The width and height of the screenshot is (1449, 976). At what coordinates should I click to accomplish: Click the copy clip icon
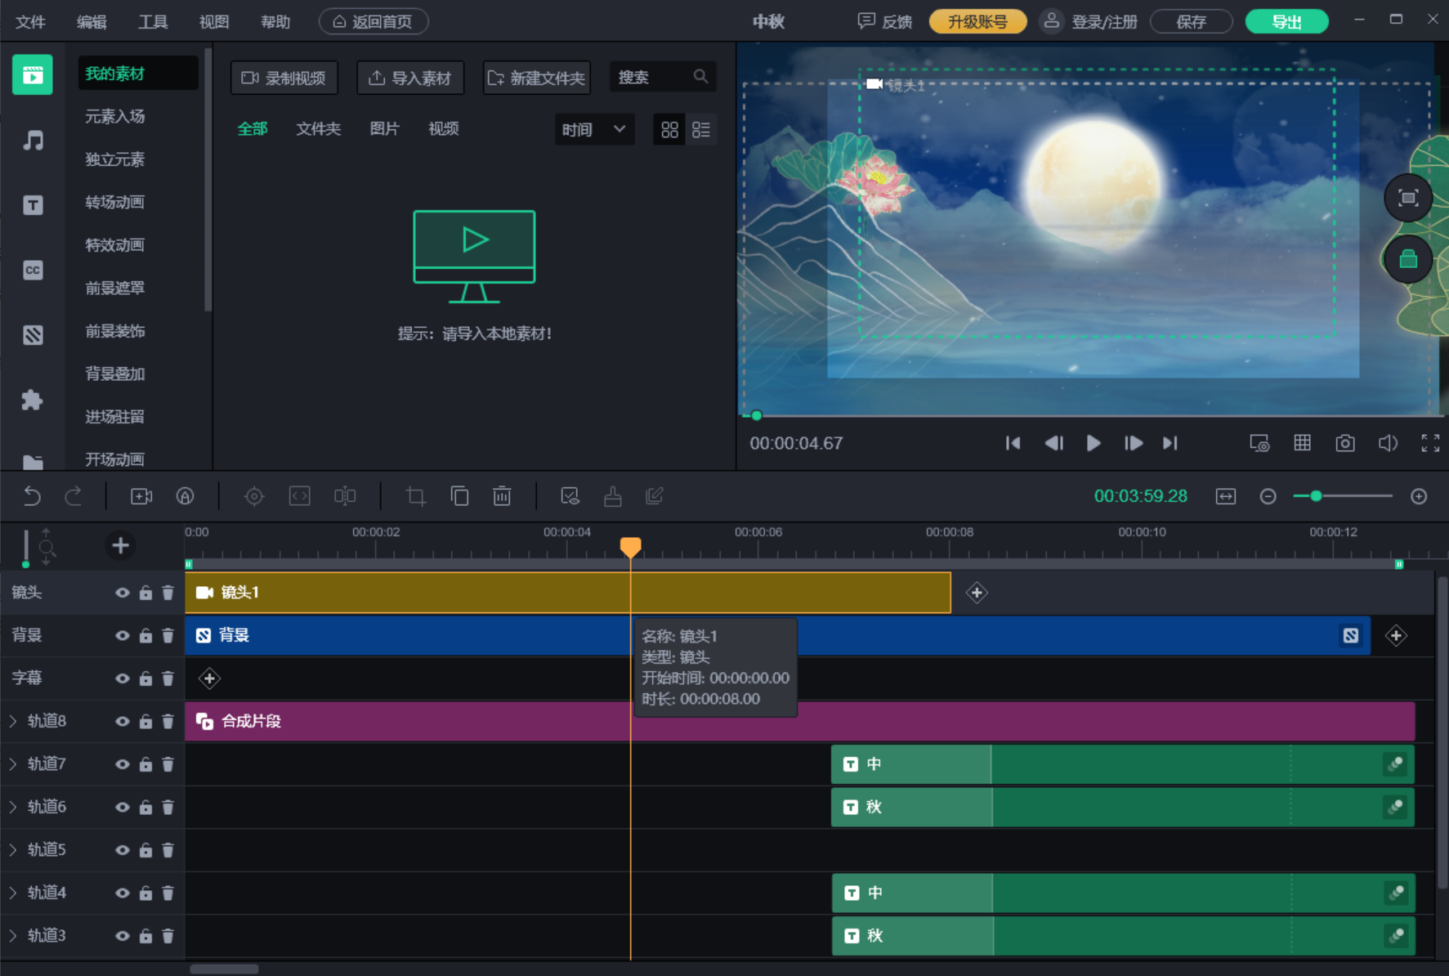[459, 496]
